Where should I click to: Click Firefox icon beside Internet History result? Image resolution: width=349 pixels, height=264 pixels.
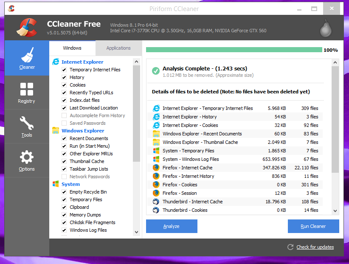click(x=156, y=176)
